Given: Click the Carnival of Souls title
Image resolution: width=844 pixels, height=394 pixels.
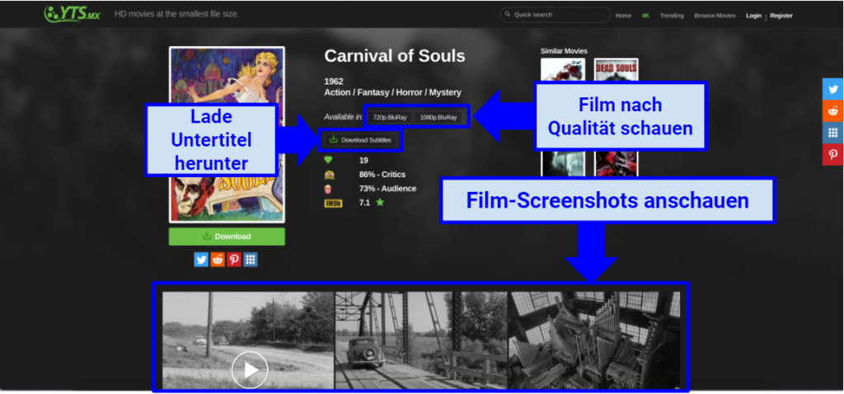Looking at the screenshot, I should coord(395,56).
